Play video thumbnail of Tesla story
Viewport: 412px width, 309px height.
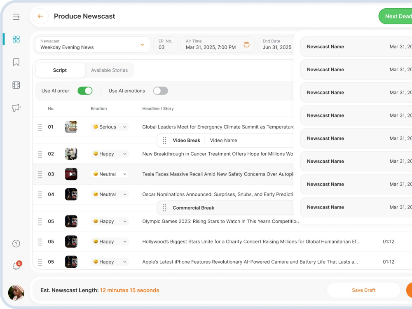point(71,174)
